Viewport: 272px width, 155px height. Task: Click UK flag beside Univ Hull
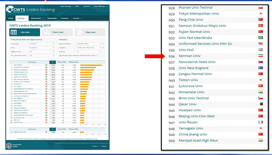click(261, 50)
